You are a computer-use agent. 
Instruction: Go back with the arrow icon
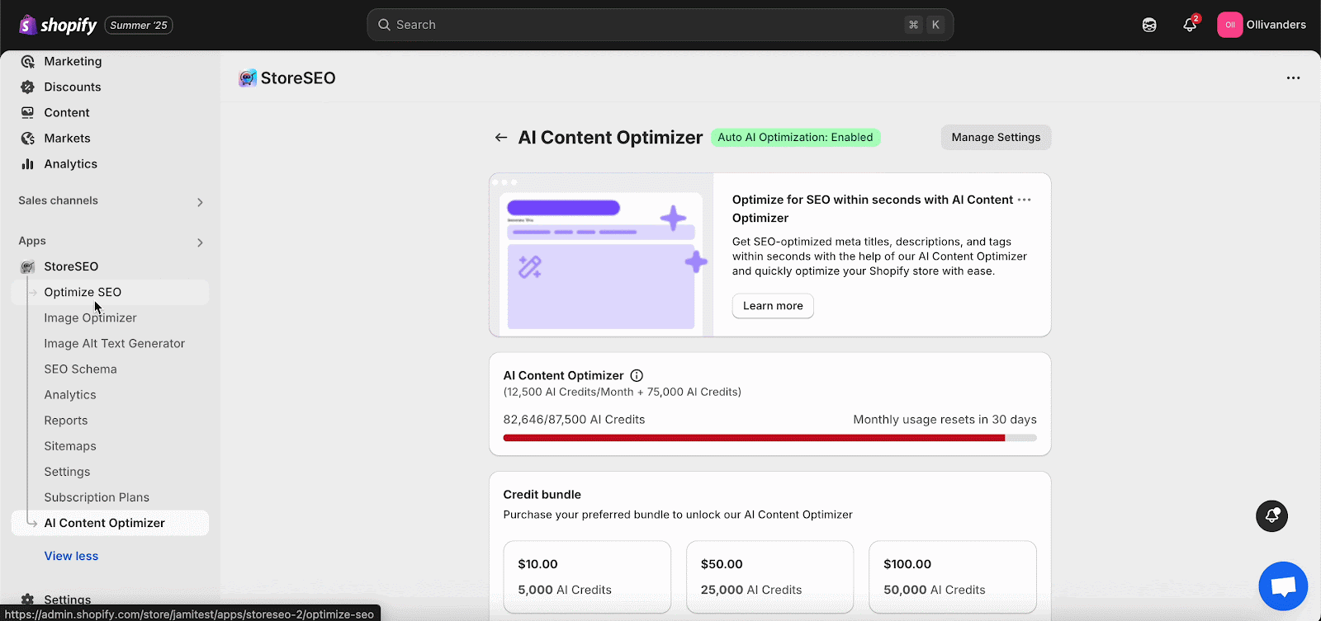tap(501, 138)
